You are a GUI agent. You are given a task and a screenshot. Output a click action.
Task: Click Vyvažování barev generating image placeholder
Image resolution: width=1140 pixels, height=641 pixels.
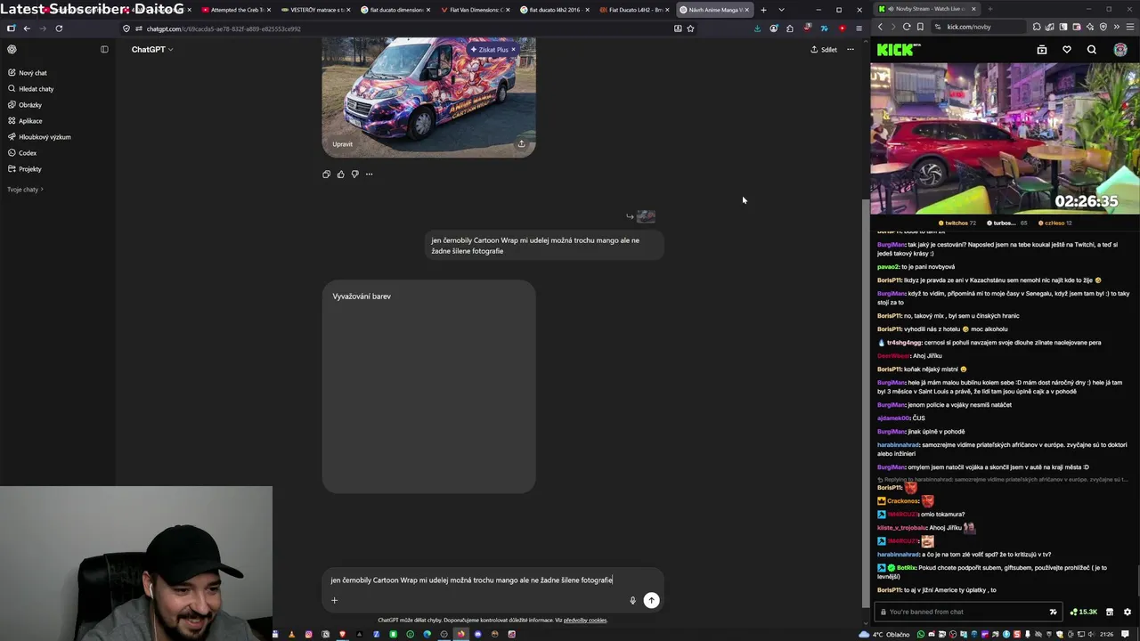tap(428, 386)
